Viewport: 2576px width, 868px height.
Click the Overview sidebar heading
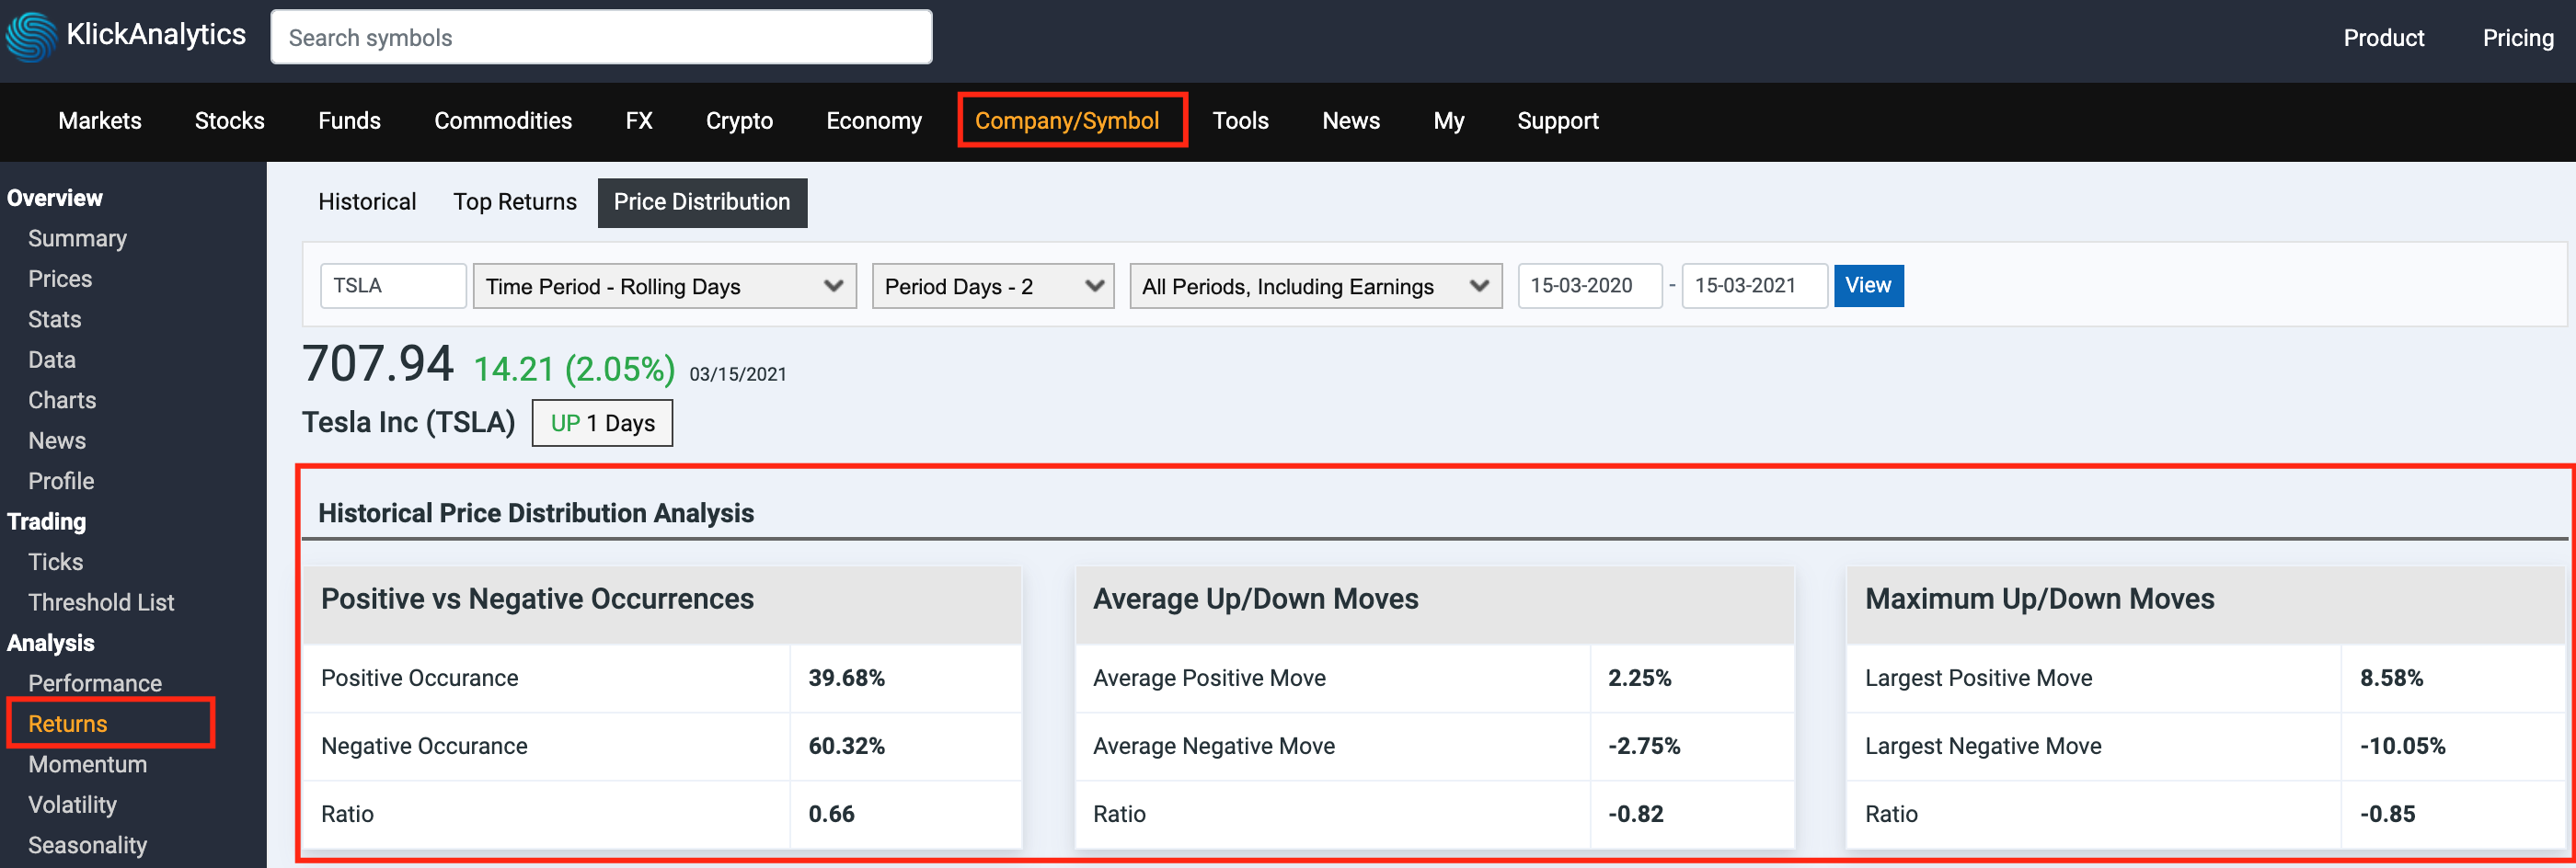coord(54,198)
